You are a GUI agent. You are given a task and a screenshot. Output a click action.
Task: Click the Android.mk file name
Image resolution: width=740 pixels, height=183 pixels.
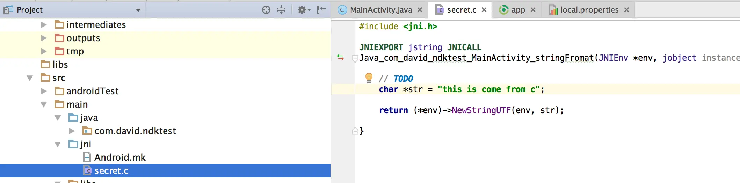tap(120, 158)
